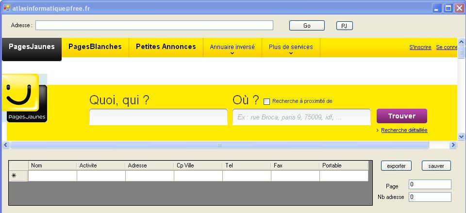Click the horizontal scrollbar thumb

pos(219,145)
